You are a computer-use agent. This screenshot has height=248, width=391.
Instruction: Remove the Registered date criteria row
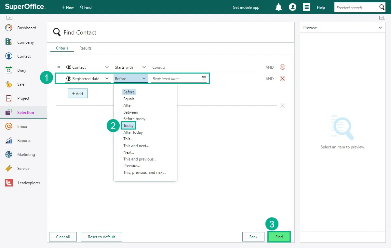282,78
